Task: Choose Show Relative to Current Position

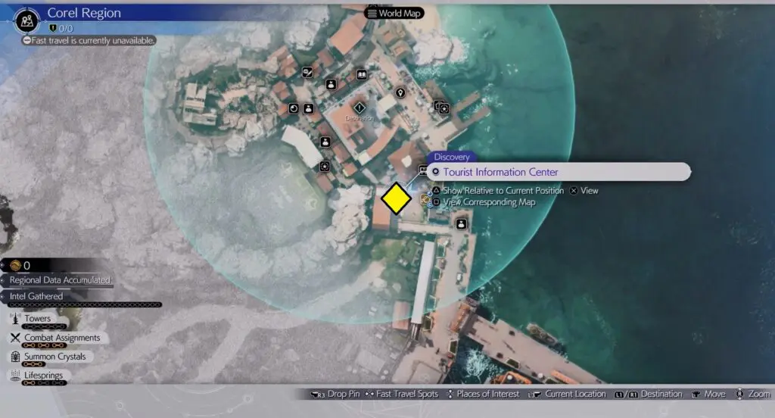Action: (x=498, y=191)
